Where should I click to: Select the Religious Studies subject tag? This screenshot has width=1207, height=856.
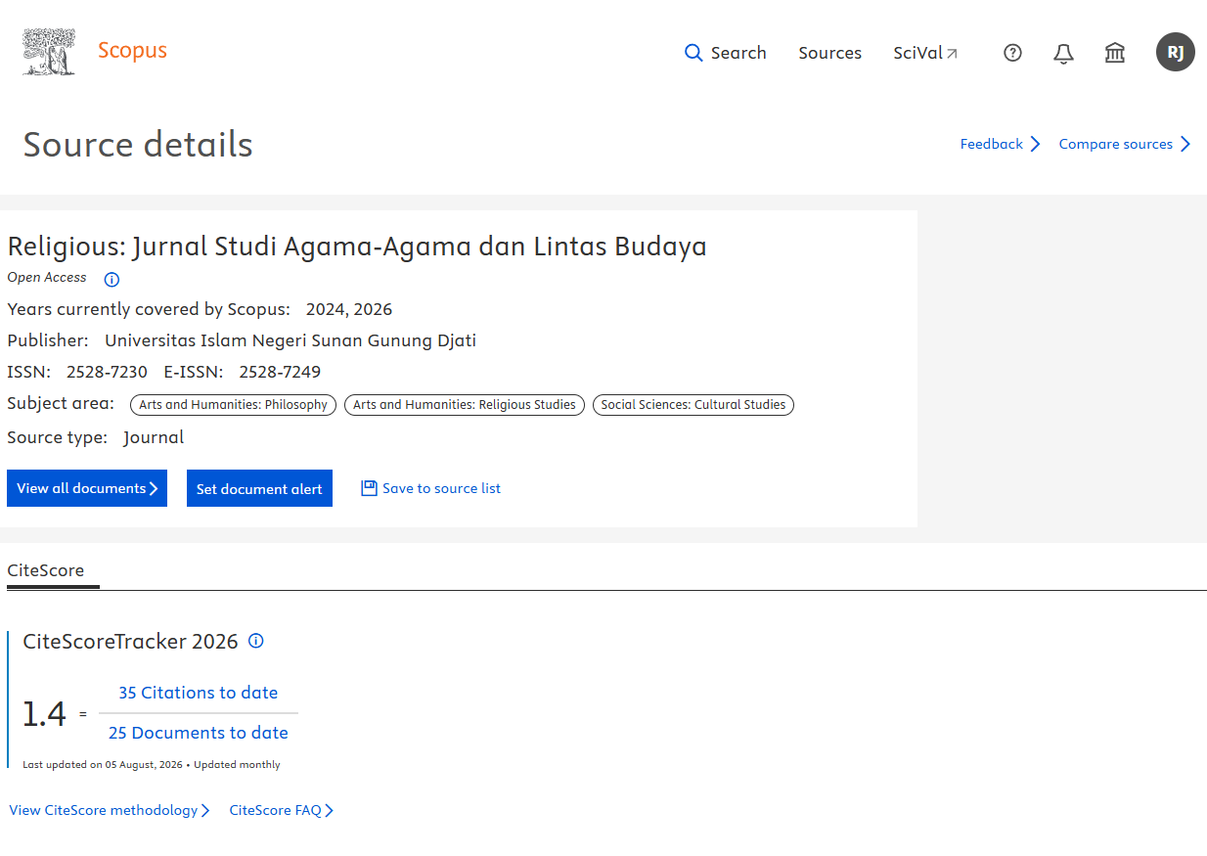[x=465, y=405]
